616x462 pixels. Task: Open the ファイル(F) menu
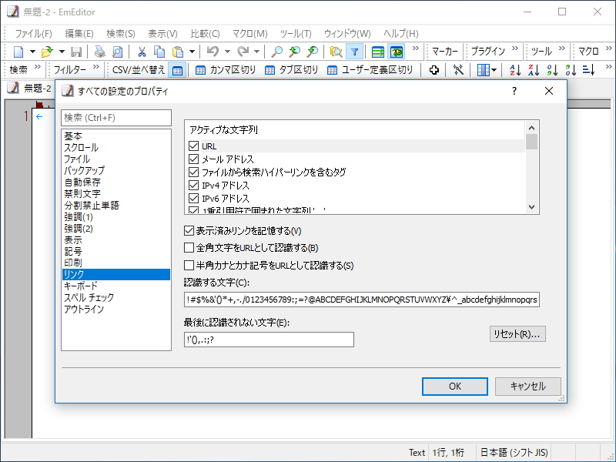coord(33,34)
